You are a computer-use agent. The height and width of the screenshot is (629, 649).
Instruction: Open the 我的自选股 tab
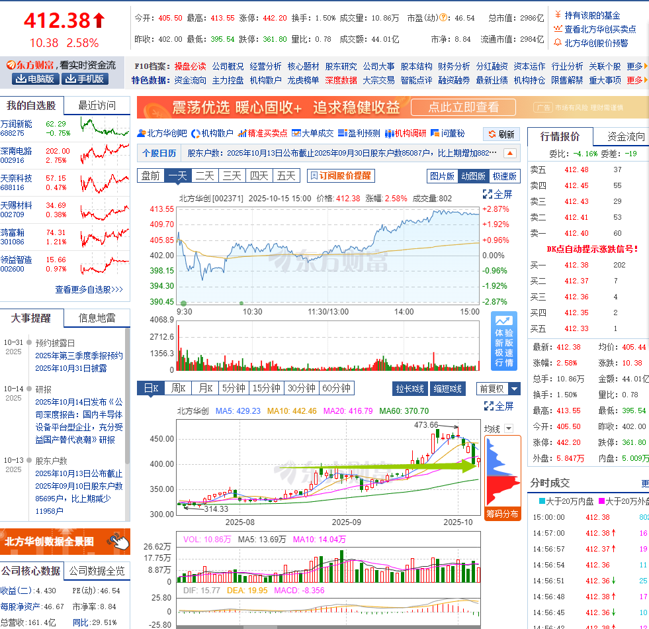tap(32, 106)
